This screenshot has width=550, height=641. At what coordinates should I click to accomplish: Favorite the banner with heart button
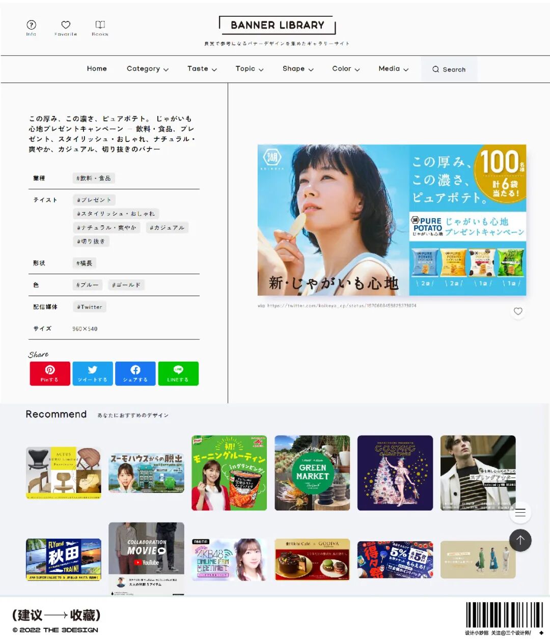(518, 311)
